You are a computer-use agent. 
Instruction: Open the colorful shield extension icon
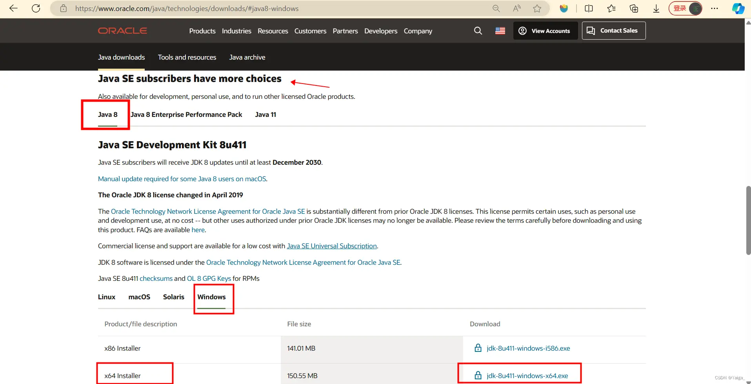[564, 8]
